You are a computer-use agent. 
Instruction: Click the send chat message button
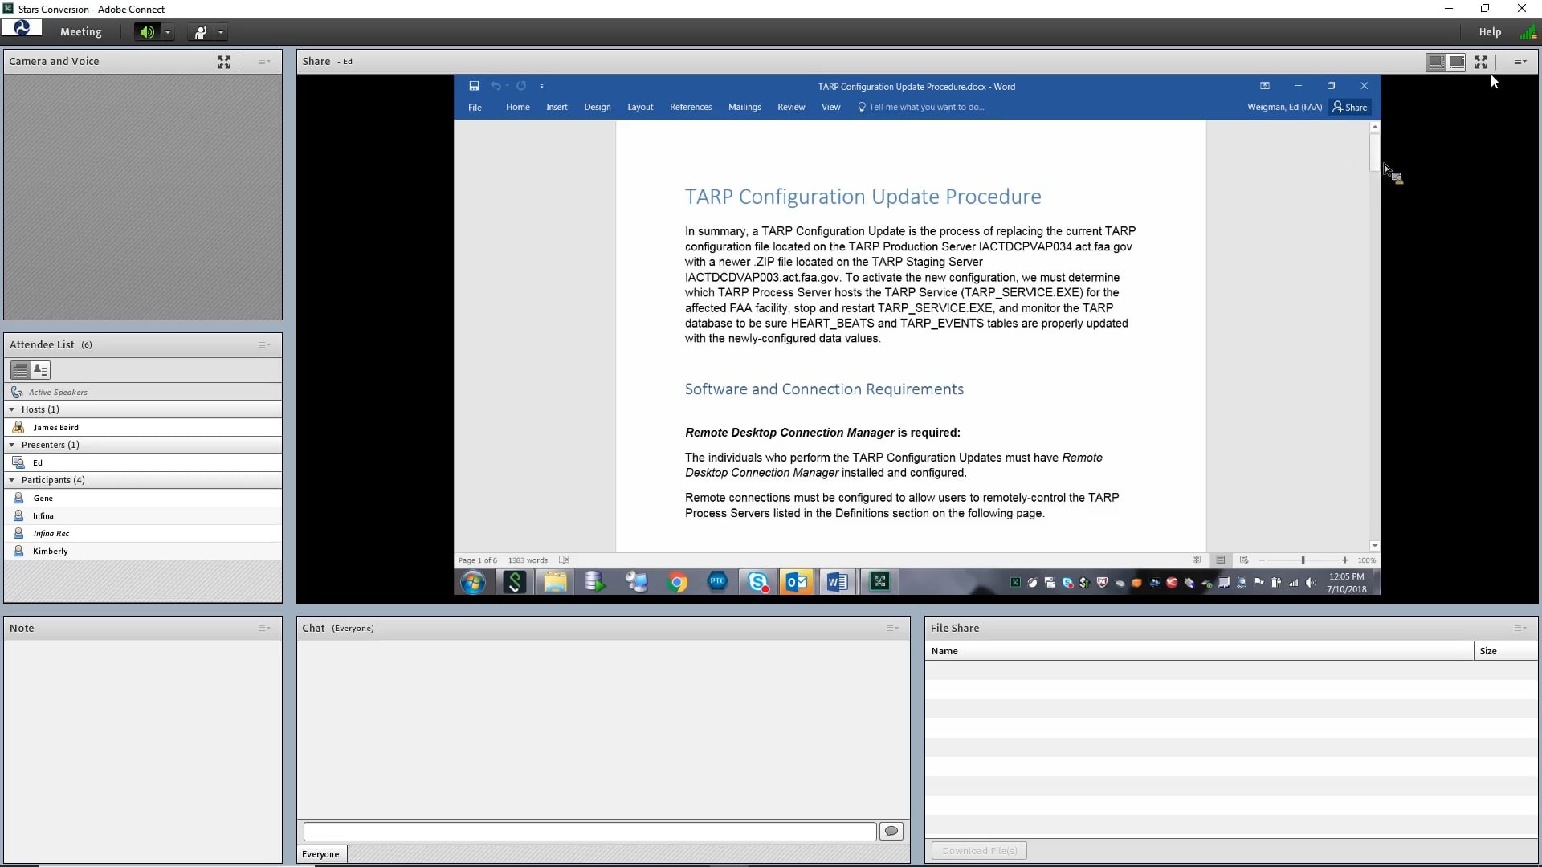pos(891,832)
